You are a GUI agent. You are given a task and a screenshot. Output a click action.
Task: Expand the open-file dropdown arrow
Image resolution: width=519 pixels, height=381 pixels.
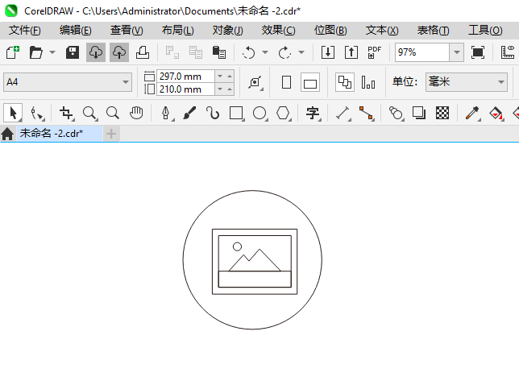(x=52, y=52)
